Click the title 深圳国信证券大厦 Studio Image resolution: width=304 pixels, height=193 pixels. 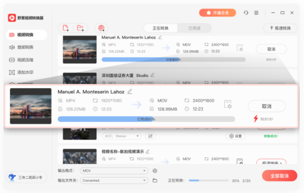(125, 75)
